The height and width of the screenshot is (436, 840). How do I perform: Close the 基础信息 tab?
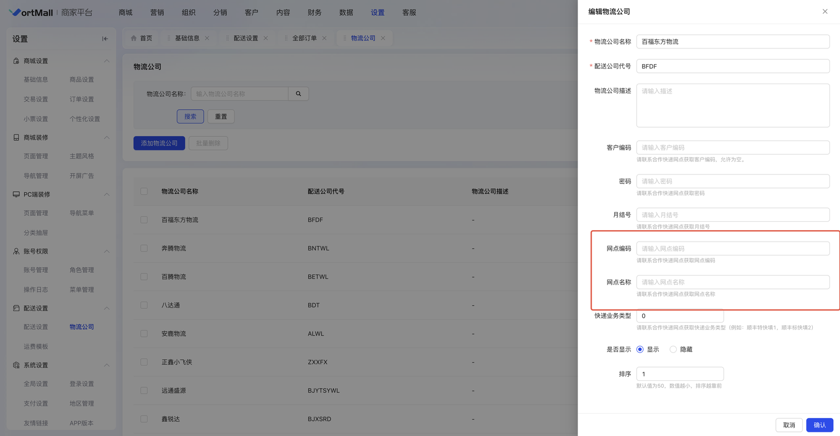(x=207, y=38)
